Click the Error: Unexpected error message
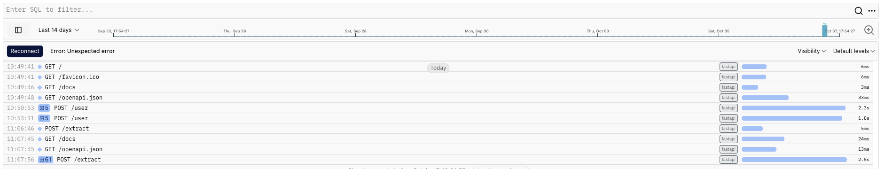 click(82, 51)
